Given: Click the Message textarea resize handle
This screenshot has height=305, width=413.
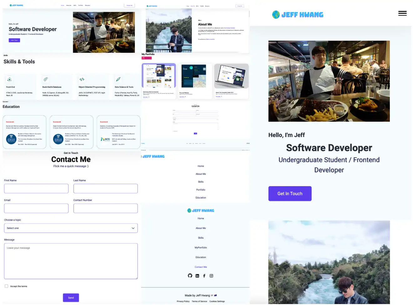Looking at the screenshot, I should (x=136, y=277).
